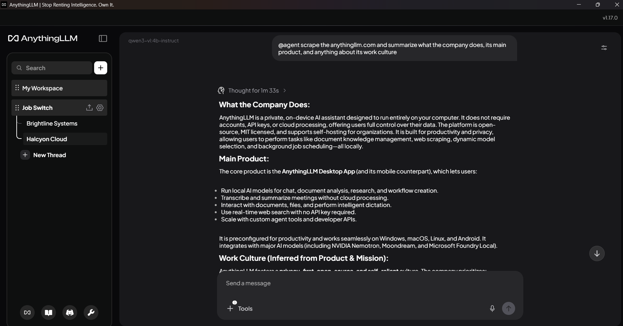Open the documentation book icon
623x326 pixels.
click(49, 313)
